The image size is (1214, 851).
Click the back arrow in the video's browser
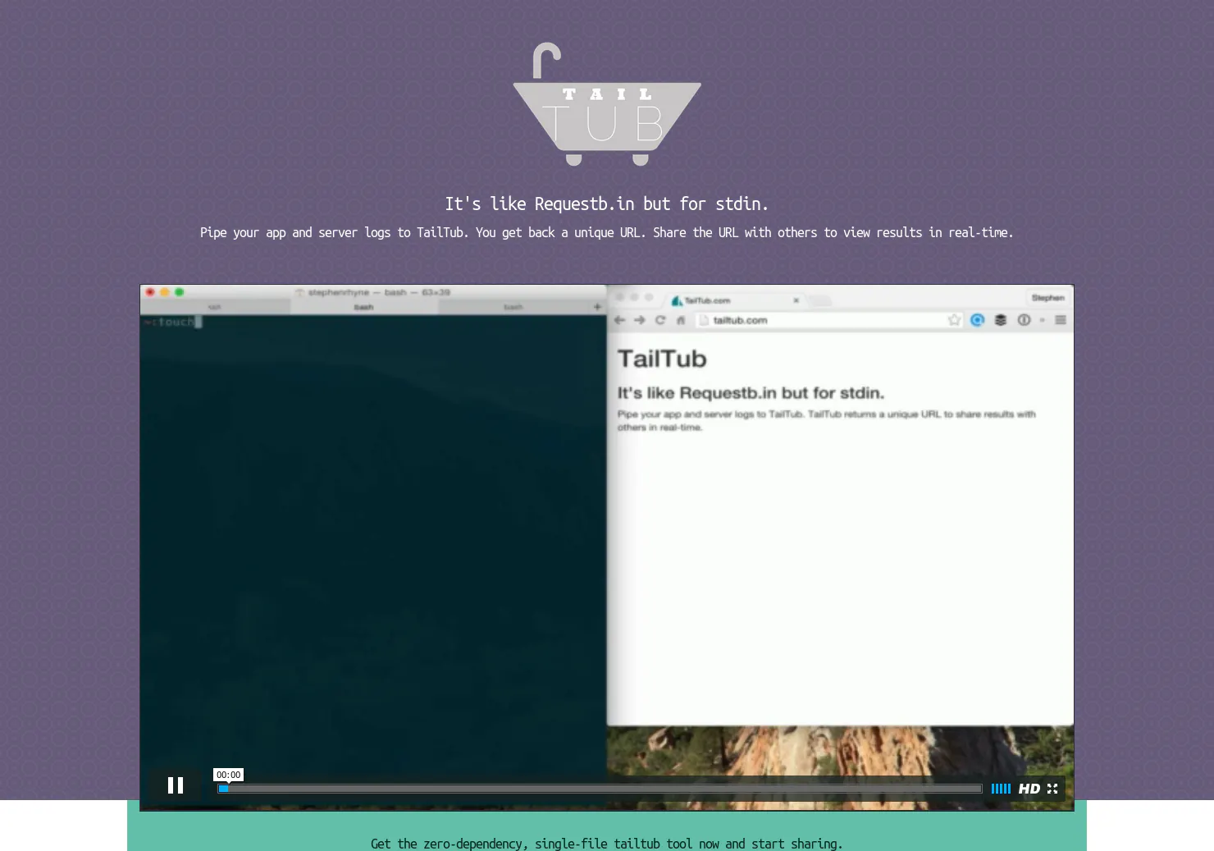click(x=620, y=320)
